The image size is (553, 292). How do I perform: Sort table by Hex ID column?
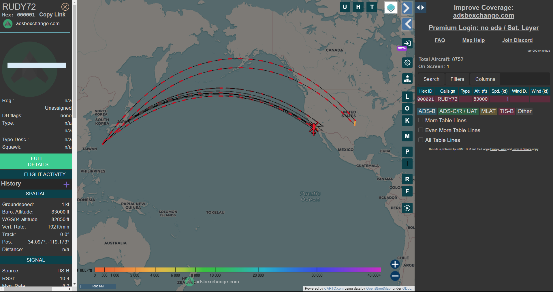pyautogui.click(x=426, y=91)
